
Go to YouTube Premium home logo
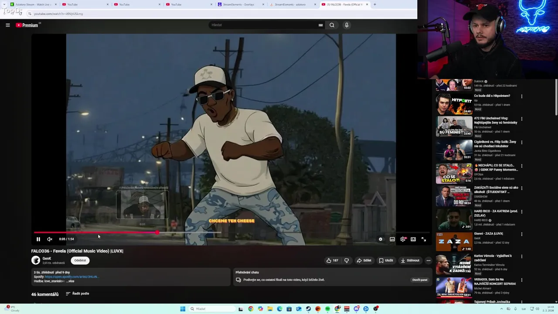click(x=27, y=25)
